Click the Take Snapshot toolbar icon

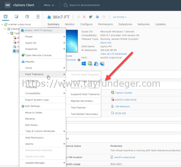(104, 17)
